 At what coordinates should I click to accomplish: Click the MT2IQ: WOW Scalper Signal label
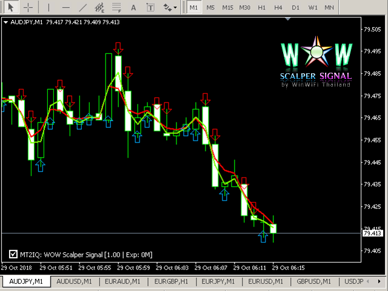click(86, 255)
